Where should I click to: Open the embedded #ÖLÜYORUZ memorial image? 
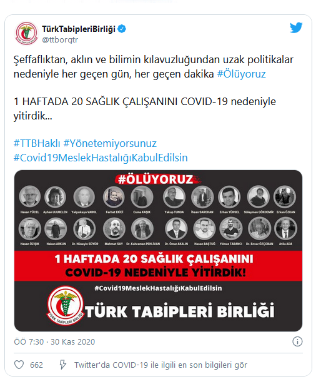point(158,251)
